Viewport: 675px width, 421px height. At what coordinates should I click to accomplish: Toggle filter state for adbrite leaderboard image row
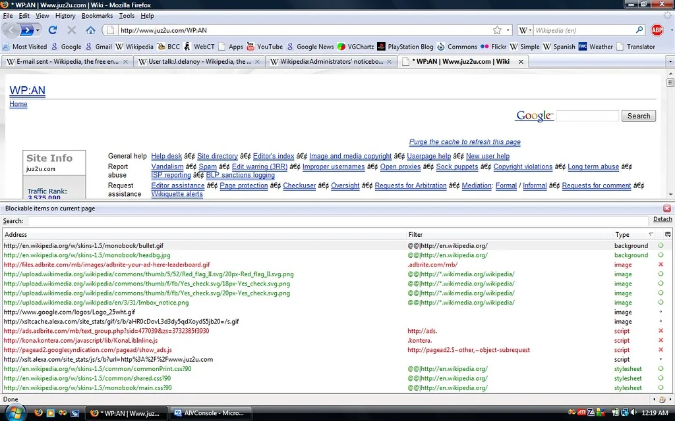point(660,264)
